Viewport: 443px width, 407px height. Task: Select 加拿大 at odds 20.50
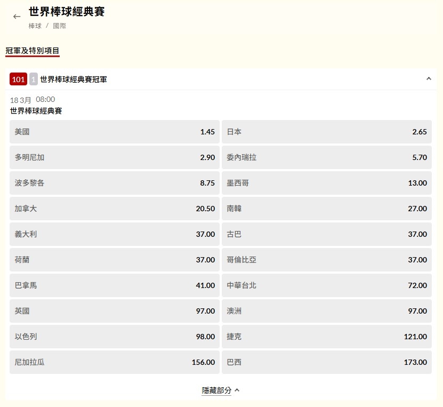point(114,209)
